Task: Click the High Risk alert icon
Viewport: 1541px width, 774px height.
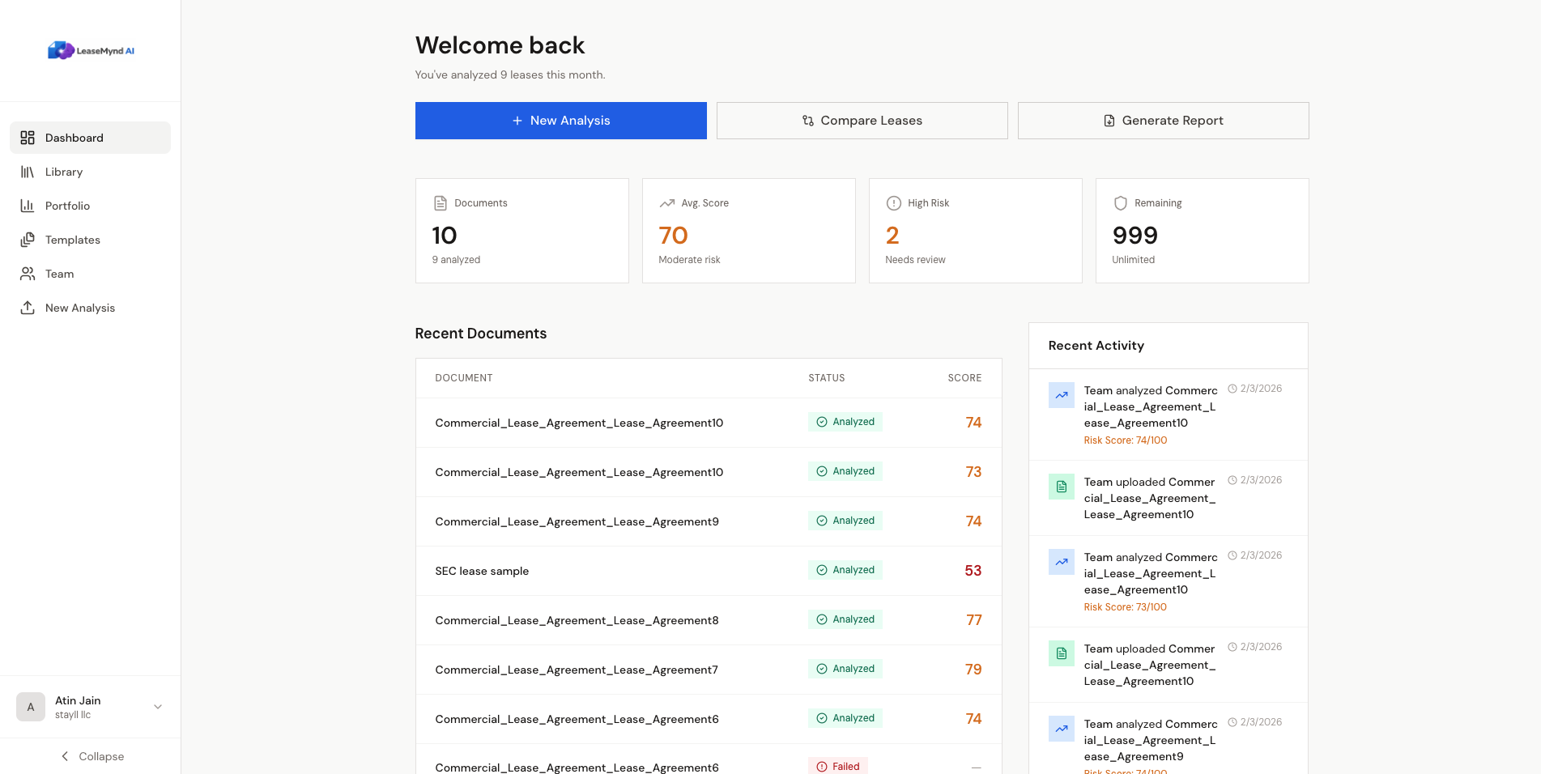Action: (894, 203)
